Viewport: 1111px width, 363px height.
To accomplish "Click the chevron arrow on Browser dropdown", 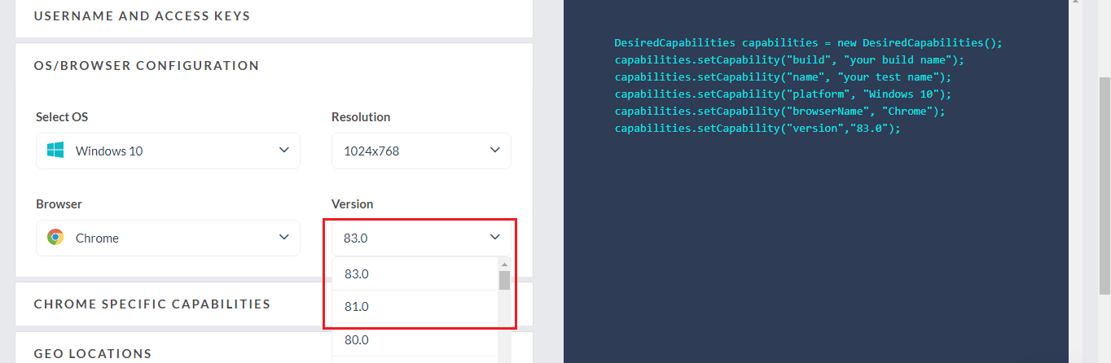I will 283,238.
